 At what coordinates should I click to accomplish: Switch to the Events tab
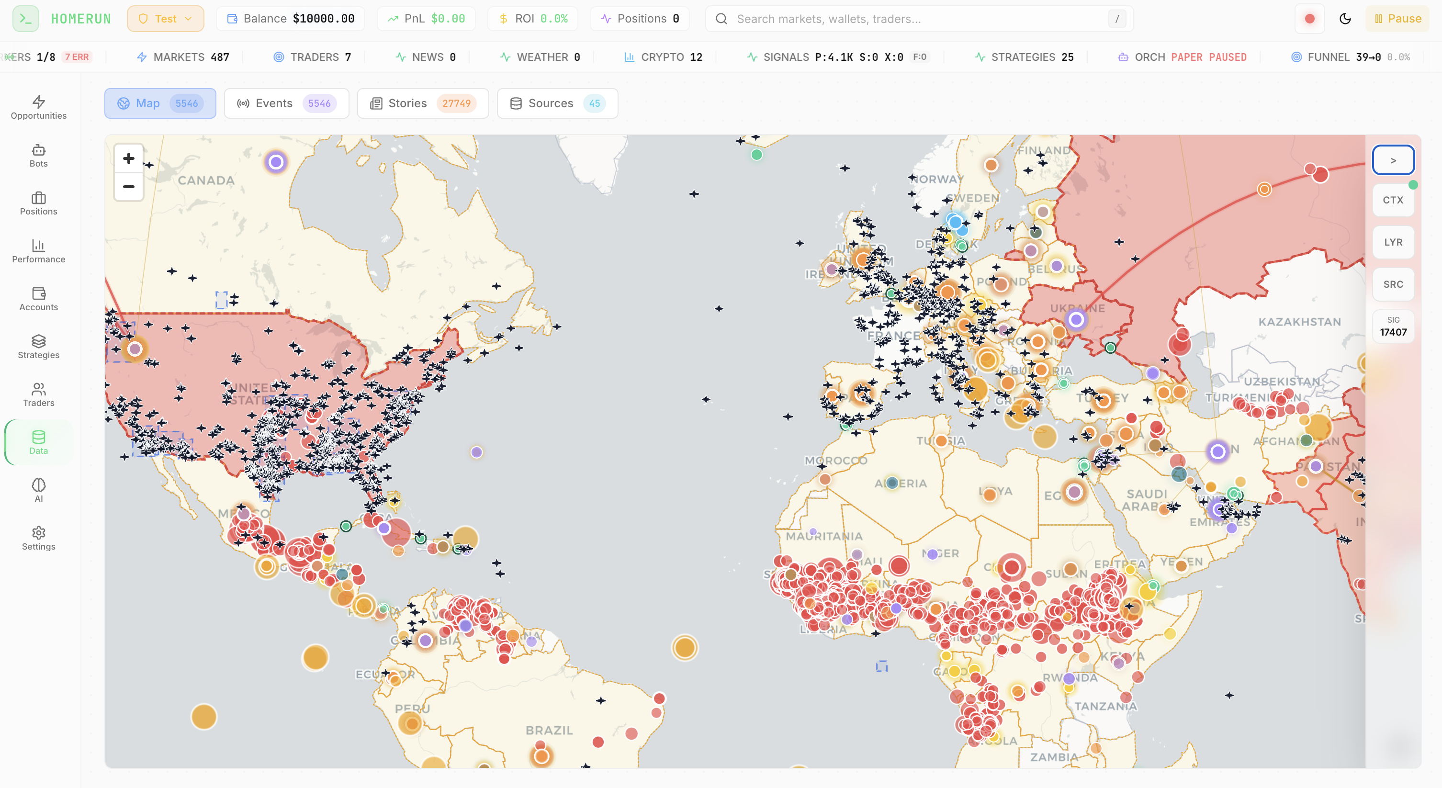coord(286,103)
